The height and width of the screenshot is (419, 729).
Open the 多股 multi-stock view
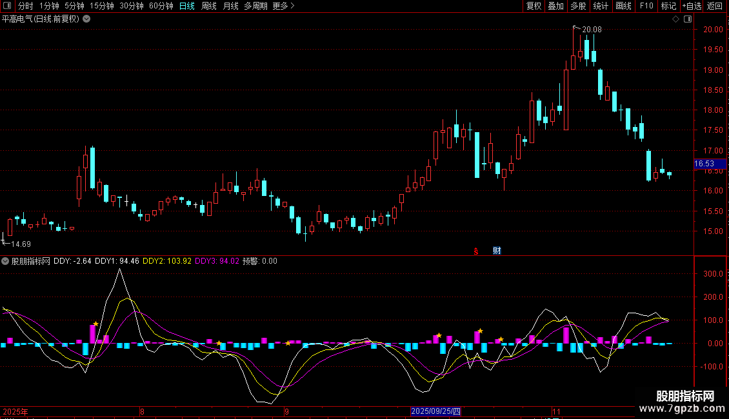pyautogui.click(x=579, y=6)
